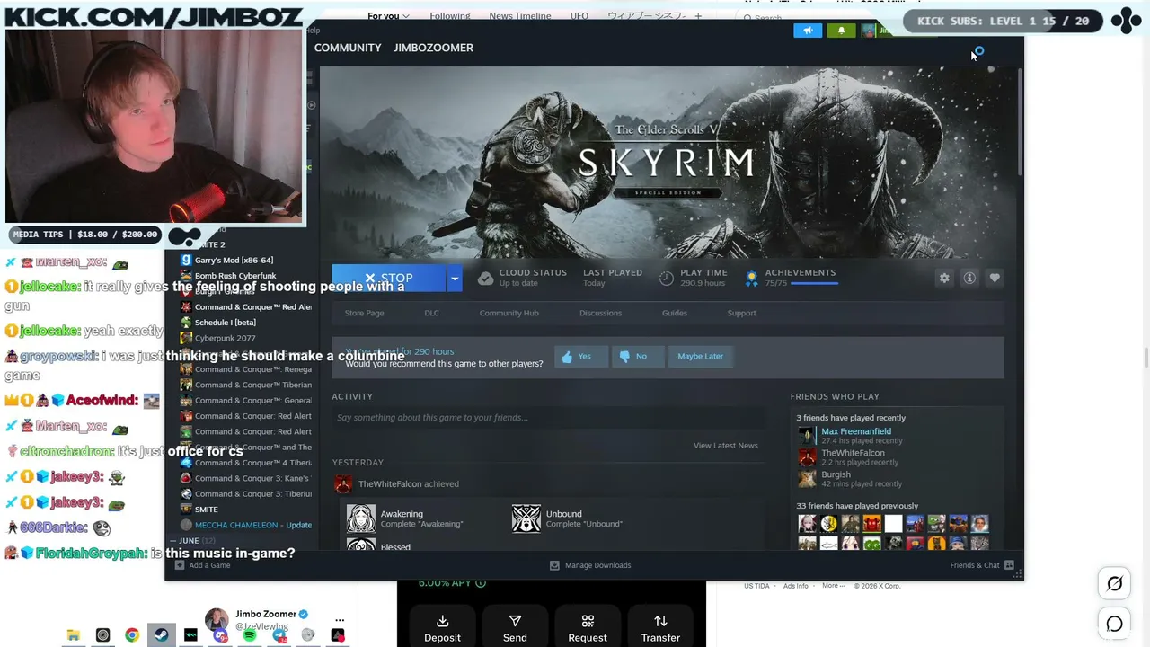Open Google Chrome from taskbar
Image resolution: width=1150 pixels, height=647 pixels.
pyautogui.click(x=132, y=635)
